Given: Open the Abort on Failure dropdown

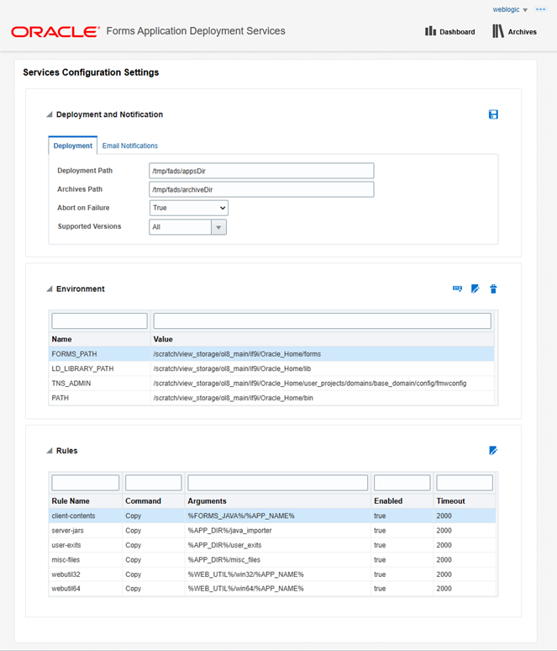Looking at the screenshot, I should pos(189,208).
